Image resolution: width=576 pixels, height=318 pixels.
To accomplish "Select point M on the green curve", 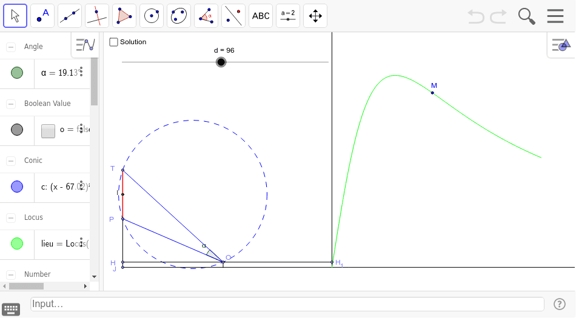I will coord(432,93).
